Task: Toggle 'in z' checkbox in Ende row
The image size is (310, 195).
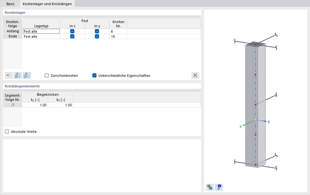Action: [72, 37]
